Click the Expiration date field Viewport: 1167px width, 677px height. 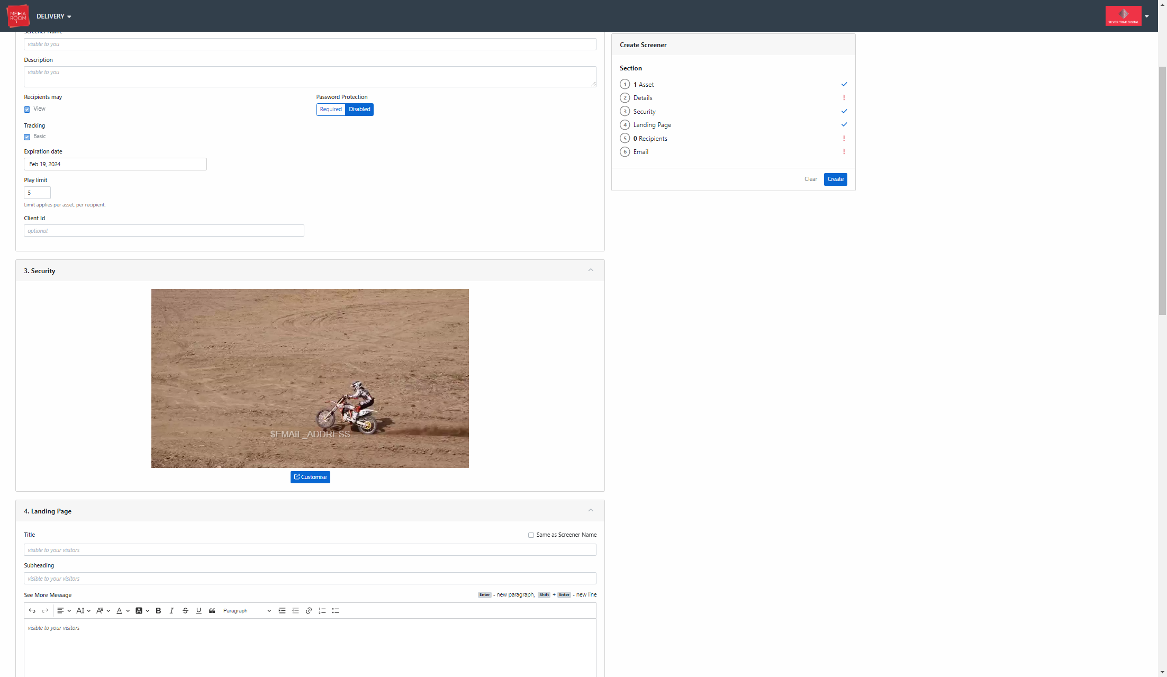115,164
